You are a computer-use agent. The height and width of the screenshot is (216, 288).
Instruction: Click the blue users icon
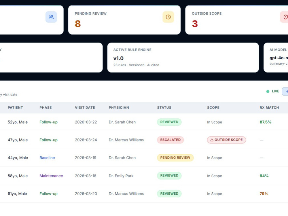point(51,17)
